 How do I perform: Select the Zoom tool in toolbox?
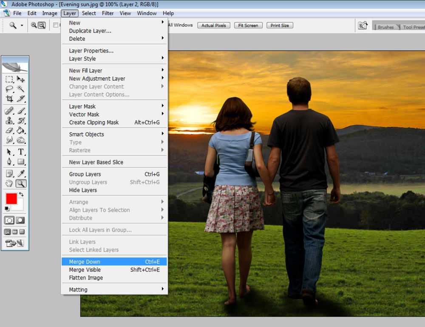(20, 183)
